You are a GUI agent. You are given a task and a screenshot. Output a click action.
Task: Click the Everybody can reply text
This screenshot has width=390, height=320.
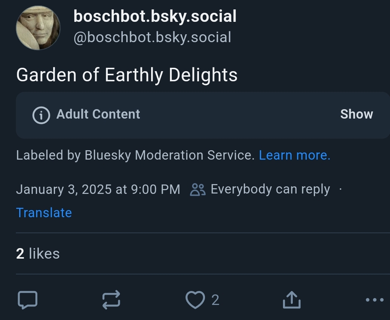(x=270, y=189)
